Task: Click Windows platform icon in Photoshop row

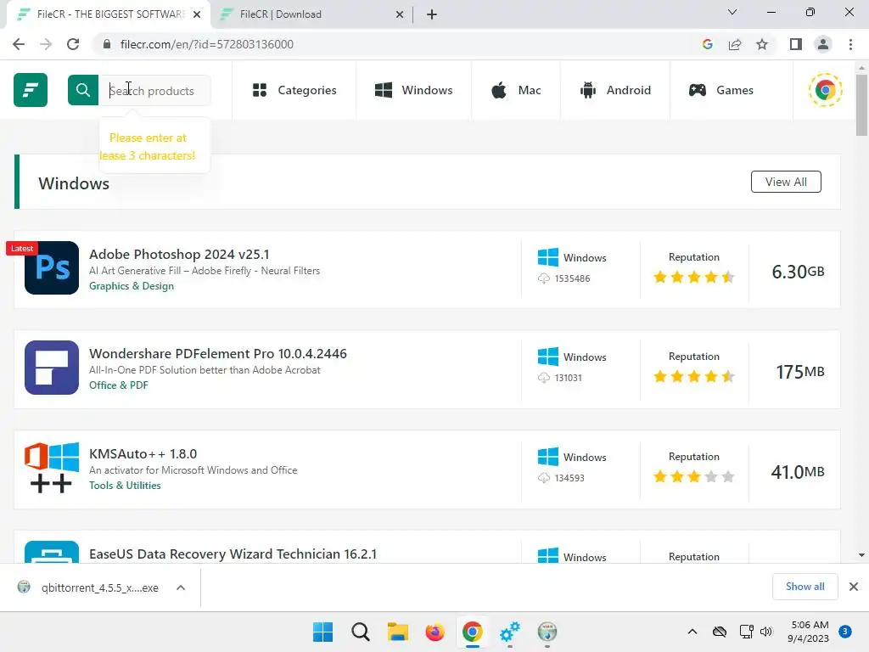Action: [548, 257]
